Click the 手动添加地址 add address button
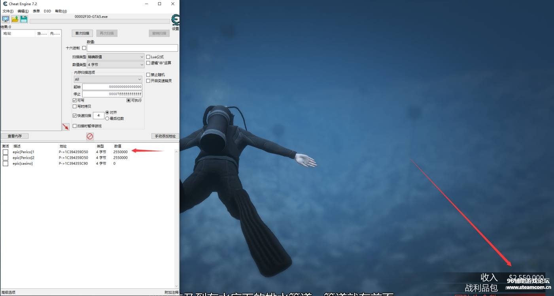Viewport: 554px width, 296px height. pos(165,136)
